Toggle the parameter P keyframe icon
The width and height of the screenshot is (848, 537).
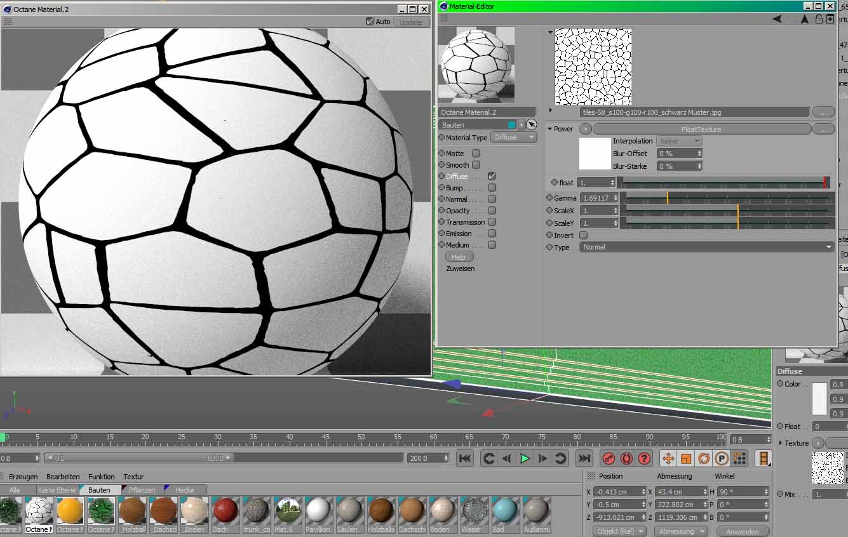722,458
